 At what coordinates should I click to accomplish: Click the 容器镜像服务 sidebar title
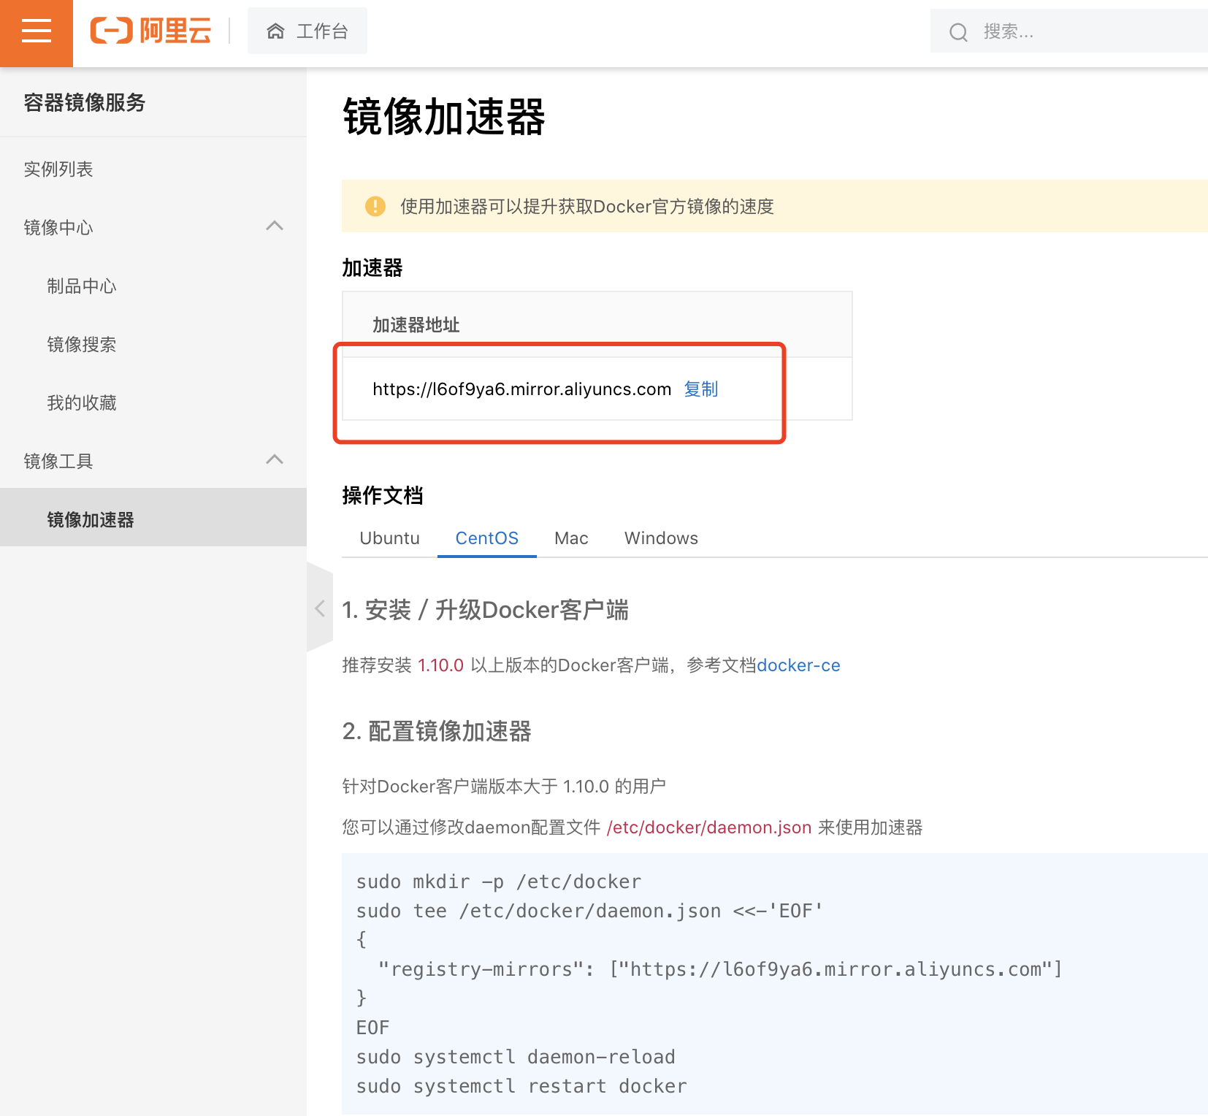[85, 102]
